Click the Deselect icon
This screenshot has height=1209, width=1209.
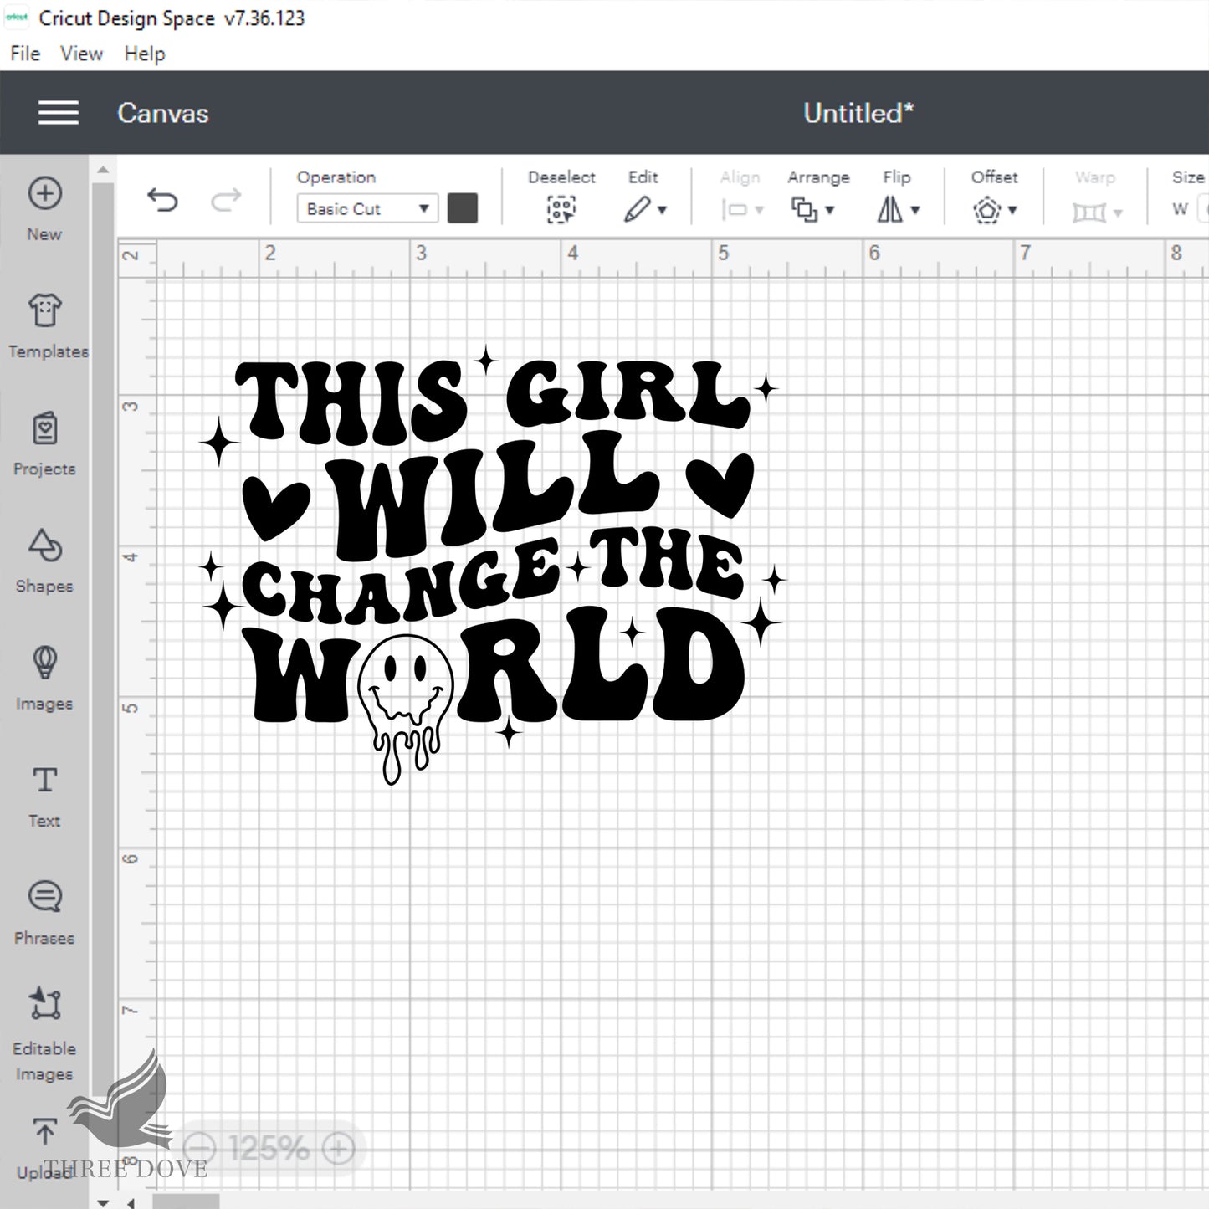click(x=561, y=209)
